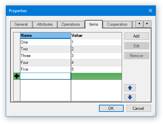Select the name cell 'Two'

click(x=45, y=49)
